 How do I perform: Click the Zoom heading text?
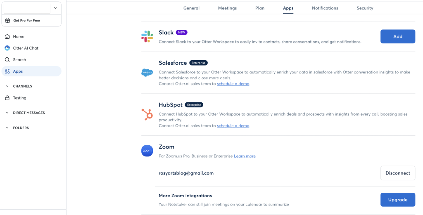coord(166,147)
